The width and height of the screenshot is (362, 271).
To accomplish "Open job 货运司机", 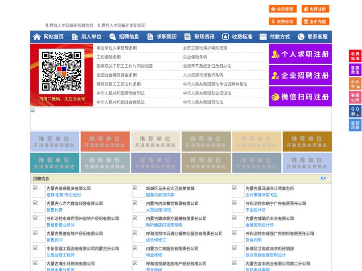I will click(253, 240).
